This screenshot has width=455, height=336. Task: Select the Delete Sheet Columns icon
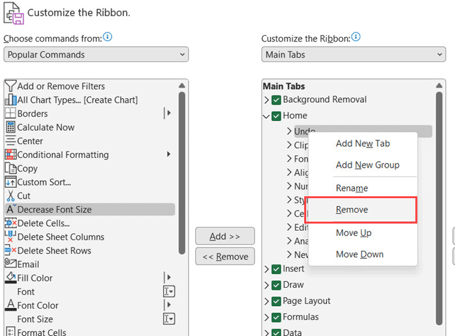coord(10,237)
